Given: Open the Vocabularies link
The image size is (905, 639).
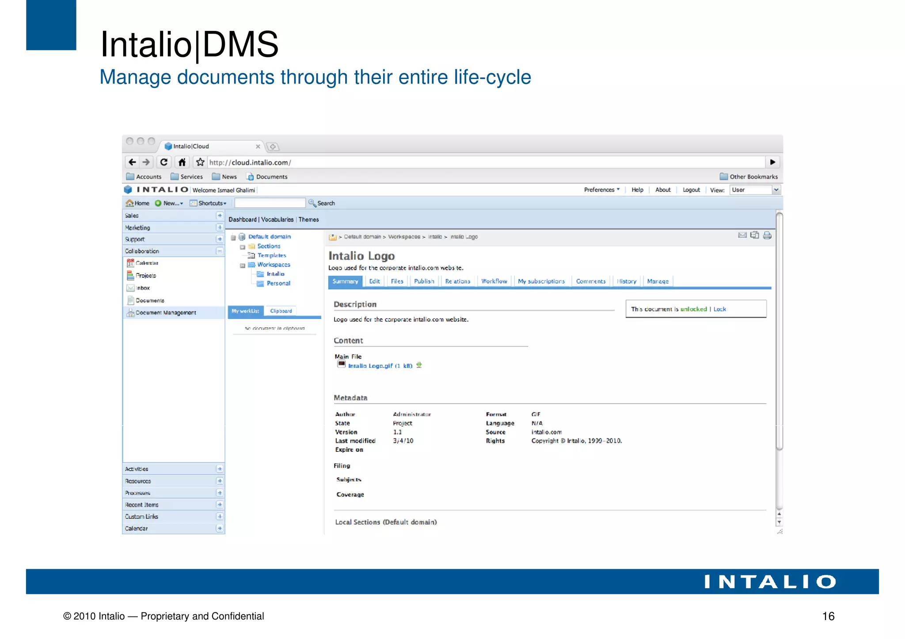Looking at the screenshot, I should (277, 219).
